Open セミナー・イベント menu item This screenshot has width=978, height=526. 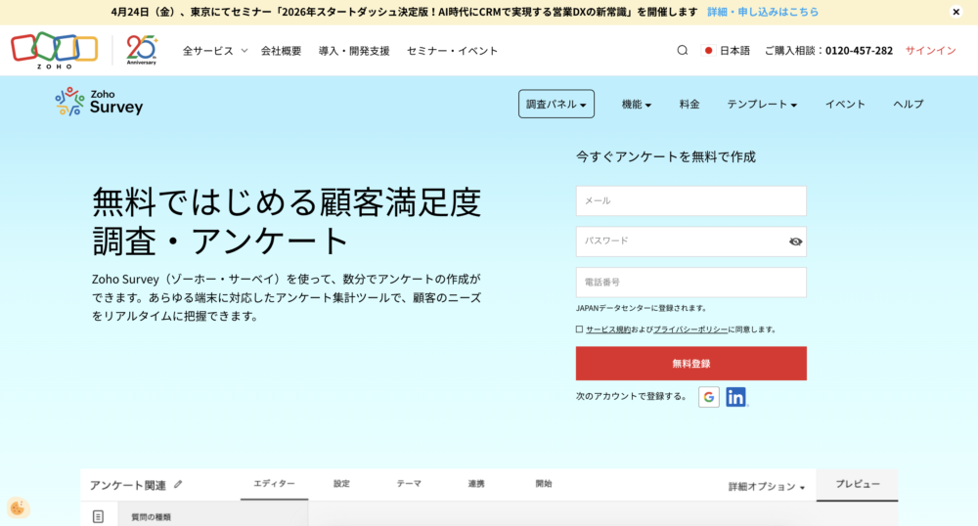coord(452,51)
